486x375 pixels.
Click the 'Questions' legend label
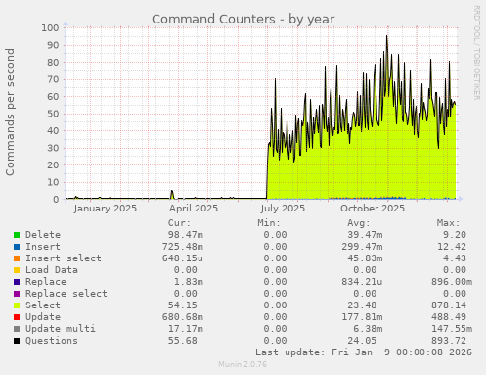(x=52, y=341)
